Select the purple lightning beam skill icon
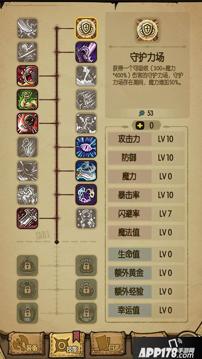Screen dimensions: 202x359 [x=86, y=52]
